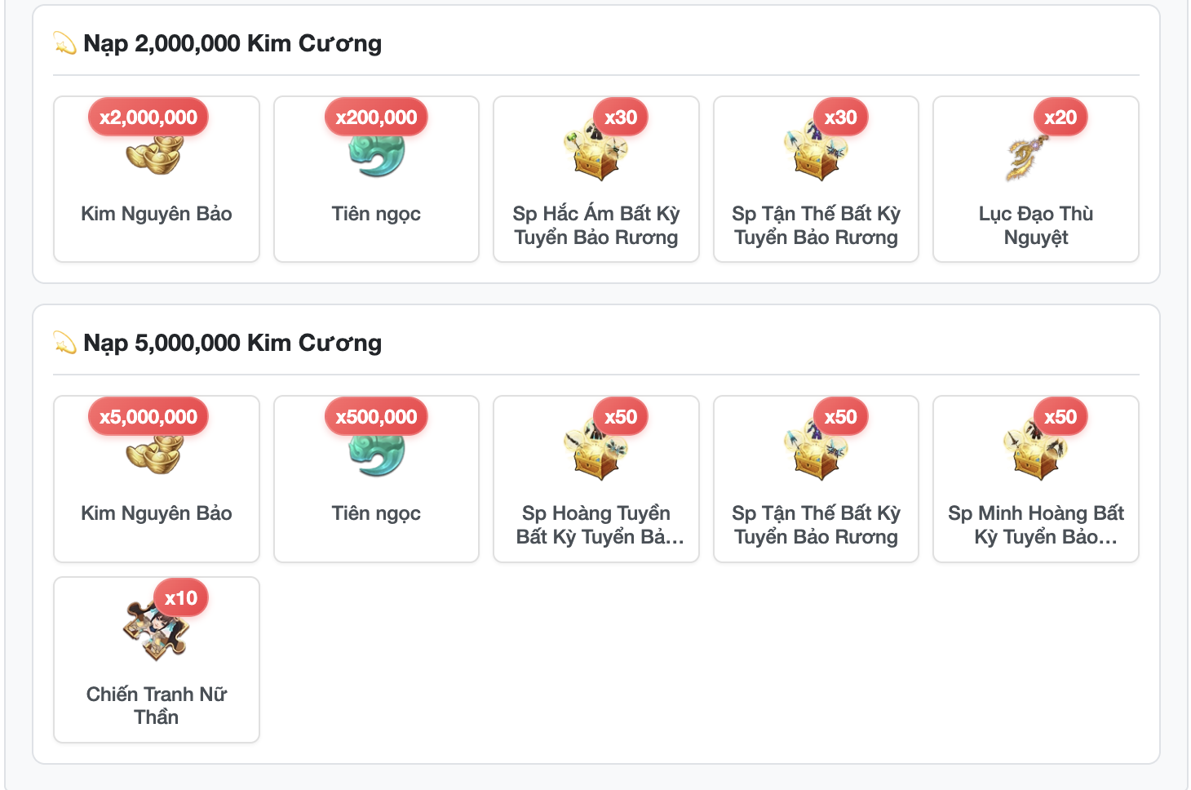The width and height of the screenshot is (1191, 790).
Task: Select the Sp Hoàng Tuyền chest icon
Action: (595, 450)
